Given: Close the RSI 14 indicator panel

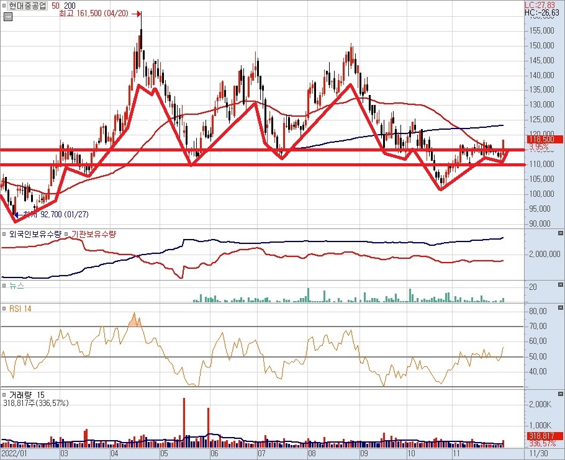Looking at the screenshot, I should 560,308.
